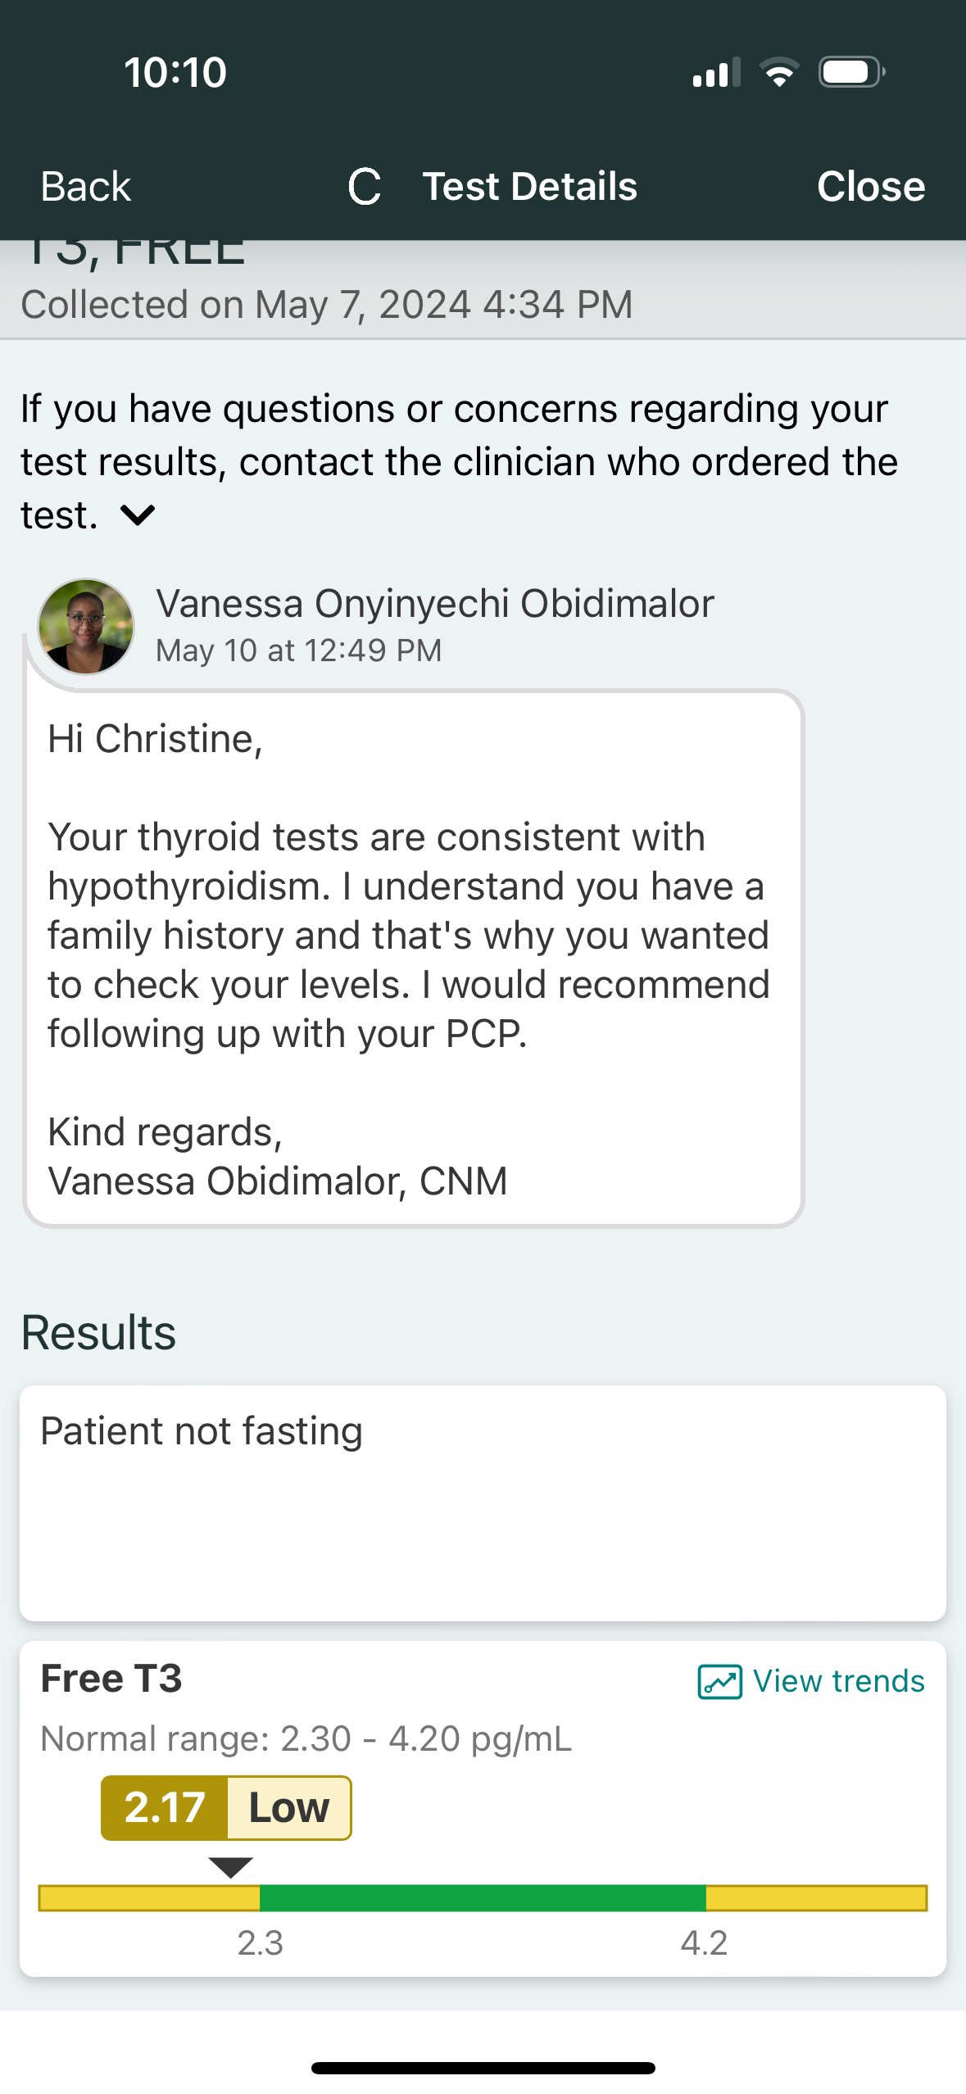Close the Test Details screen

870,187
